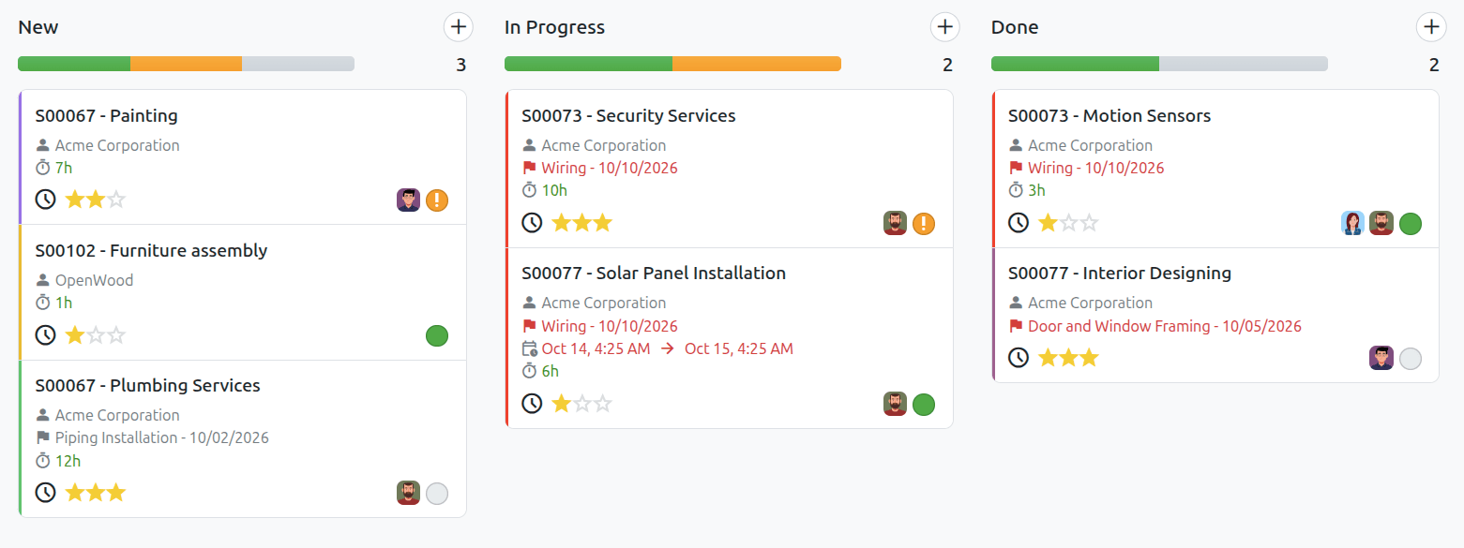
Task: Set second star priority on Solar Panel card
Action: pyautogui.click(x=581, y=404)
